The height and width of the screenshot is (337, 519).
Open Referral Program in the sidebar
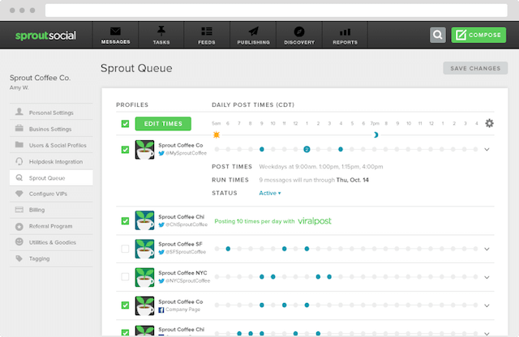coord(51,226)
